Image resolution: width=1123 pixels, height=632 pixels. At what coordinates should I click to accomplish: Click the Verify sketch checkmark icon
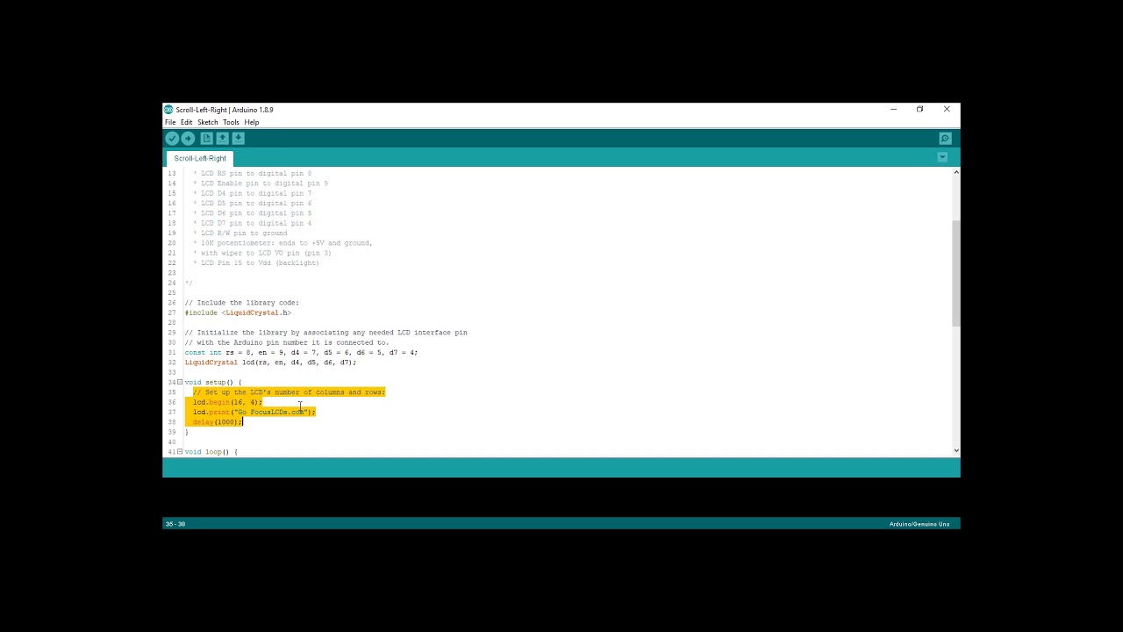tap(172, 139)
